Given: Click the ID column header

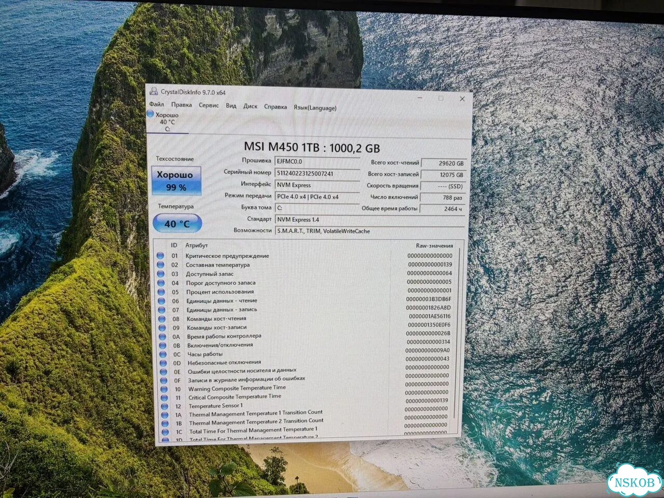Looking at the screenshot, I should tap(174, 245).
